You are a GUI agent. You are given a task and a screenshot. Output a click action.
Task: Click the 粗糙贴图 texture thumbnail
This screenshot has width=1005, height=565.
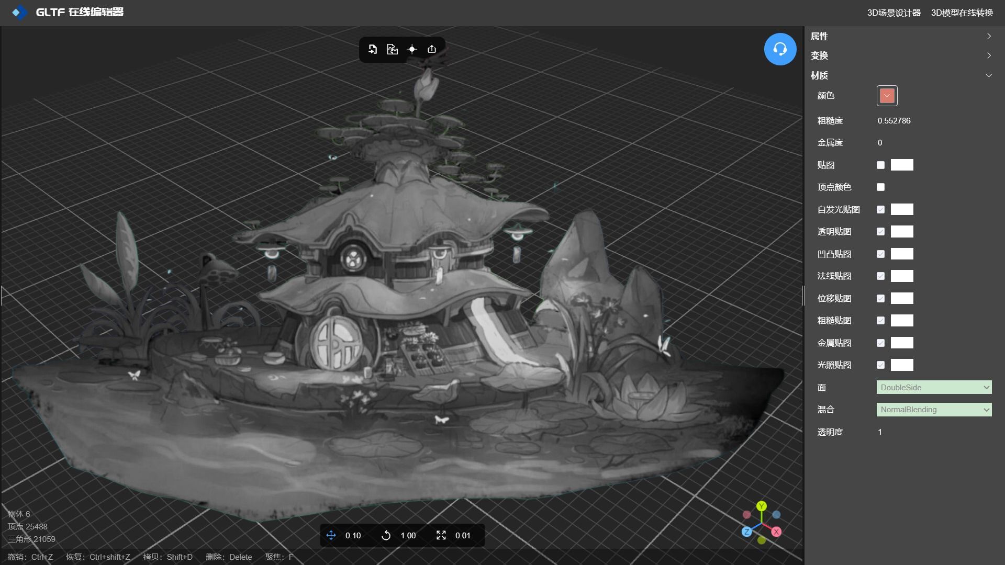(902, 320)
